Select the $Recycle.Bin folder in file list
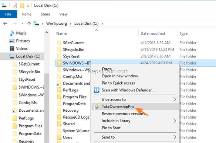The width and height of the screenshot is (216, 143). (x=74, y=49)
